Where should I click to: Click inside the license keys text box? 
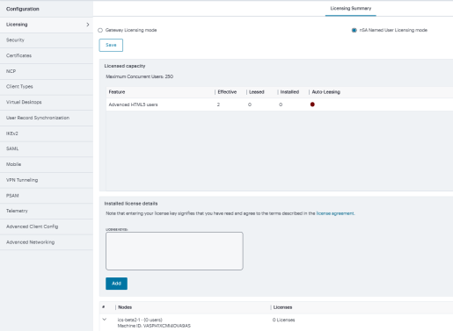[x=174, y=251]
